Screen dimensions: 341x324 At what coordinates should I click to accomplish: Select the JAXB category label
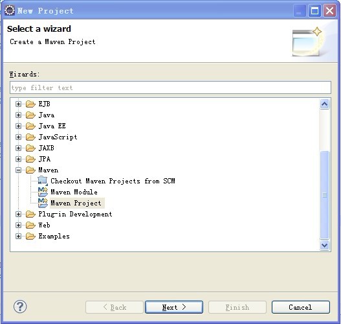tap(47, 148)
